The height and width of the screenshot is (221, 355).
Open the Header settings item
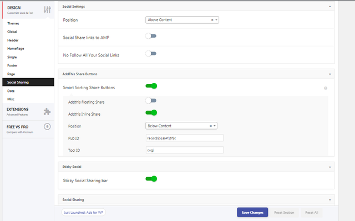pyautogui.click(x=13, y=40)
